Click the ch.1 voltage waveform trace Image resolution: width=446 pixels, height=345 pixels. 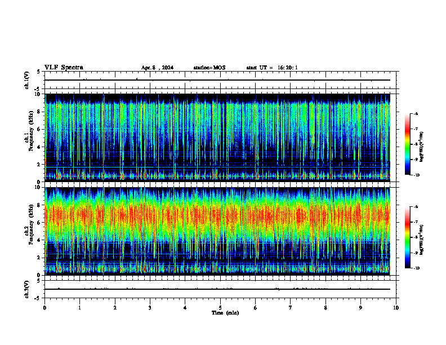point(217,80)
